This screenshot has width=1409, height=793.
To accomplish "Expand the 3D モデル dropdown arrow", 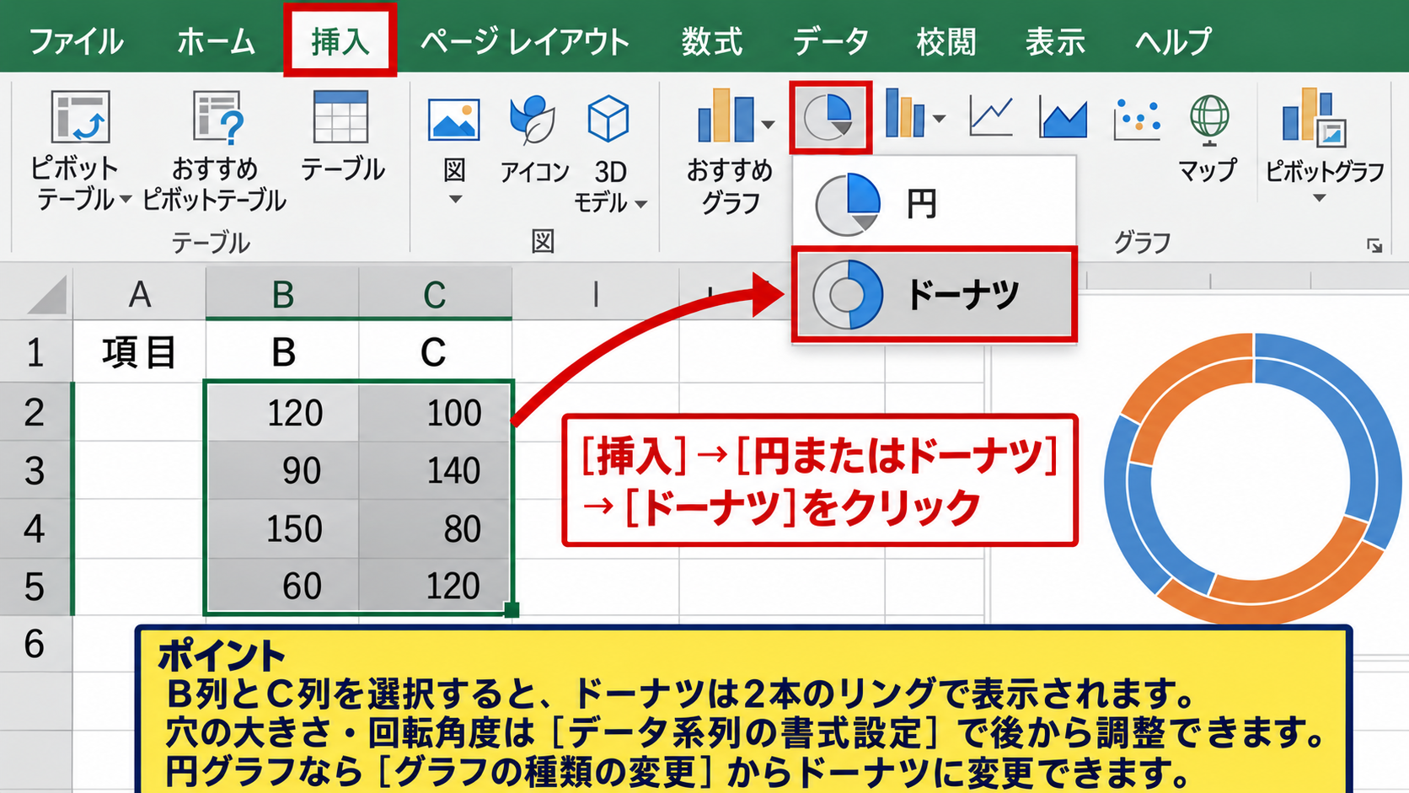I will pyautogui.click(x=640, y=204).
